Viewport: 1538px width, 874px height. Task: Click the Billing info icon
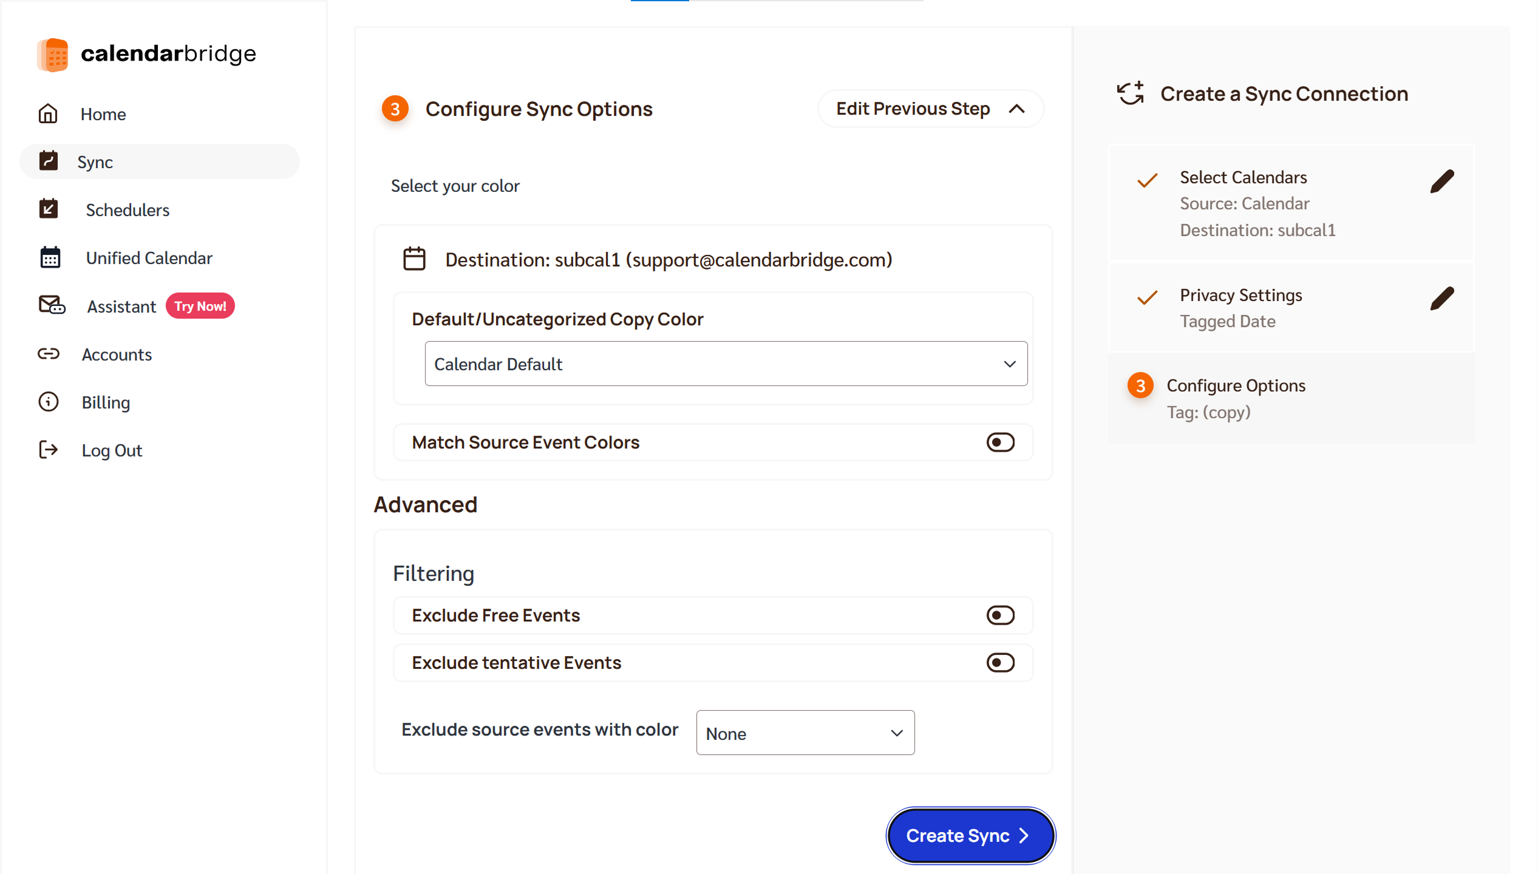49,402
